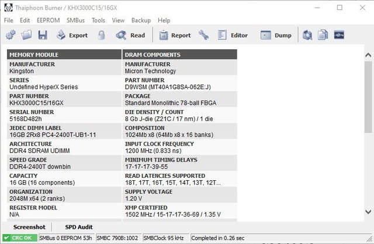Click the Screenshot button at the bottom
The width and height of the screenshot is (374, 244).
(29, 227)
